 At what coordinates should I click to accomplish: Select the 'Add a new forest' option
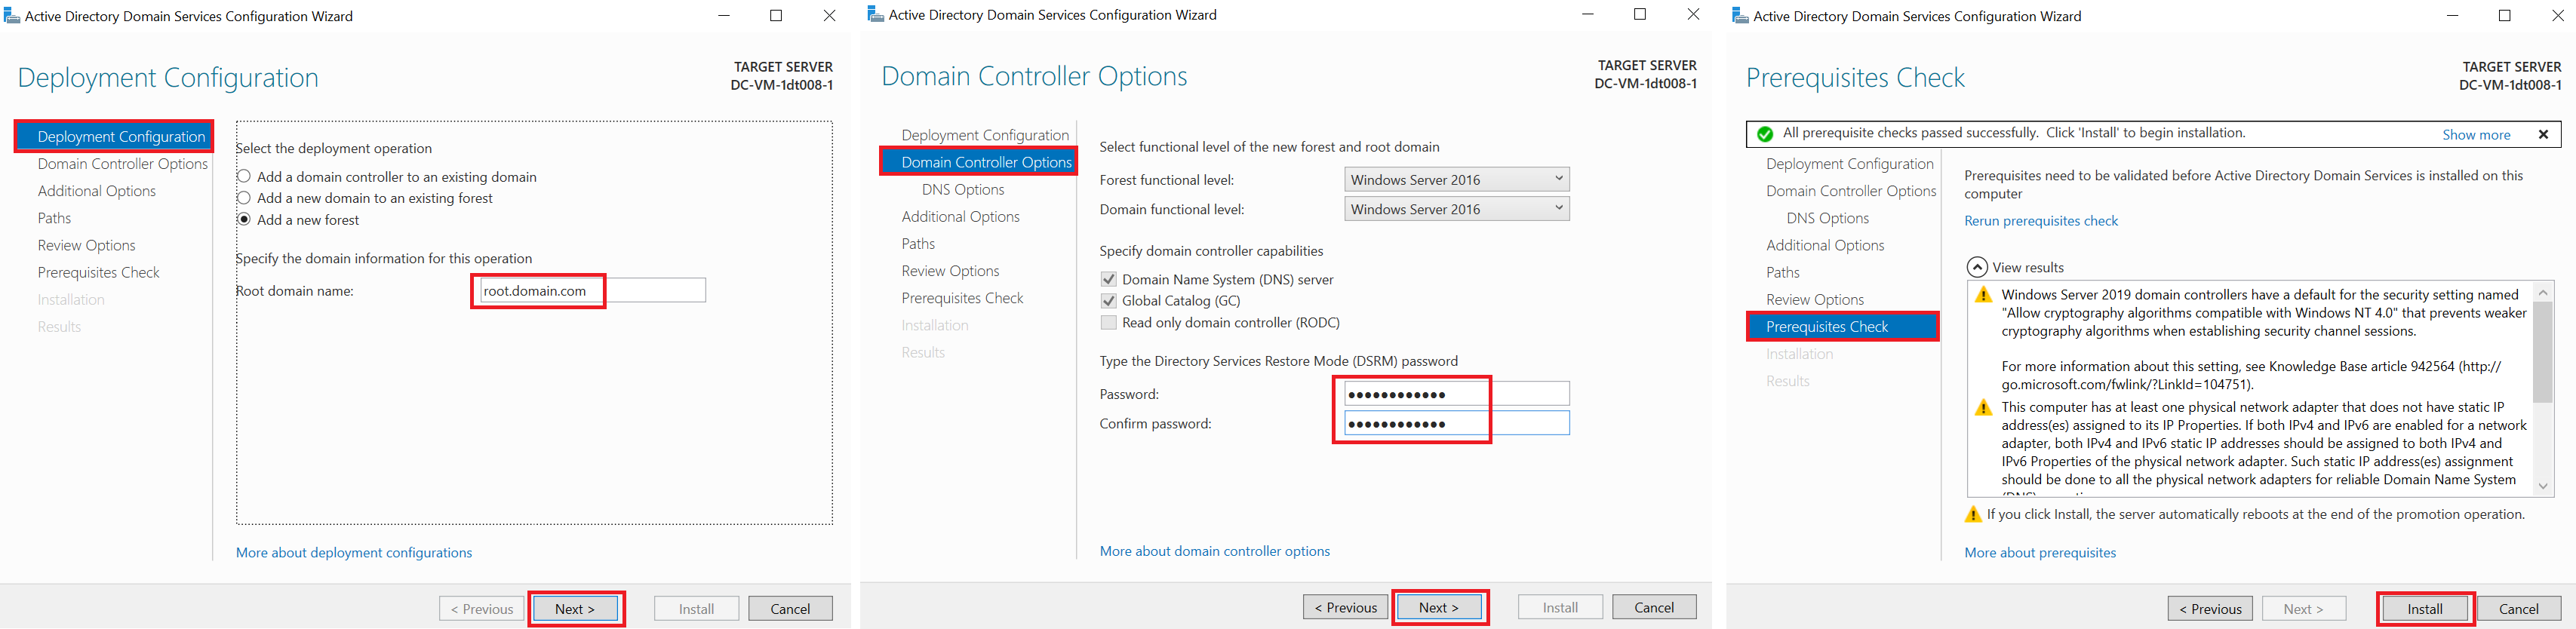pyautogui.click(x=244, y=219)
